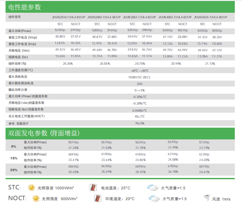Click the 21.13% efficiency value
The image size is (242, 206).
210,64
